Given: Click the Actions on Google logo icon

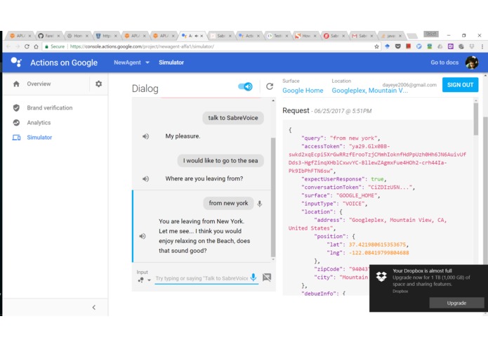Looking at the screenshot, I should (16, 63).
